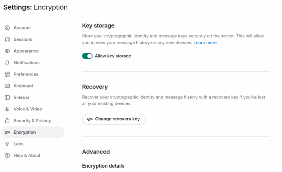Click the Account profile icon in sidebar
The height and width of the screenshot is (172, 282).
pos(7,28)
